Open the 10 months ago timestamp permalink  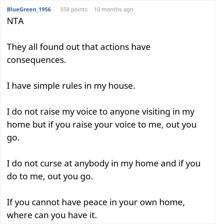click(x=114, y=10)
